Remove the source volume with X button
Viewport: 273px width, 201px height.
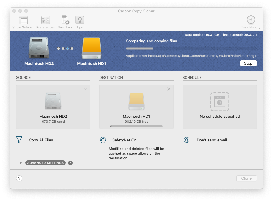click(85, 89)
